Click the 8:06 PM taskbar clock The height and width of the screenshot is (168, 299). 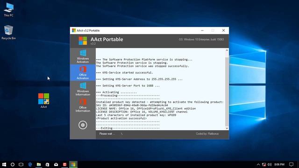click(279, 164)
